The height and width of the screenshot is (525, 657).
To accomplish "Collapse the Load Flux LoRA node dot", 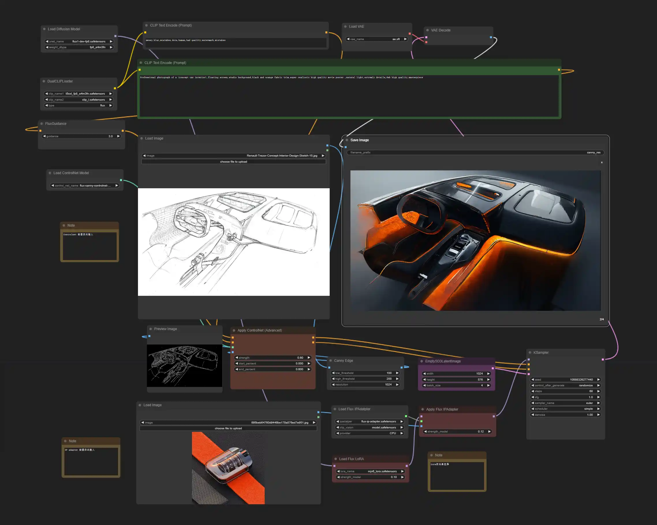I will coord(335,459).
